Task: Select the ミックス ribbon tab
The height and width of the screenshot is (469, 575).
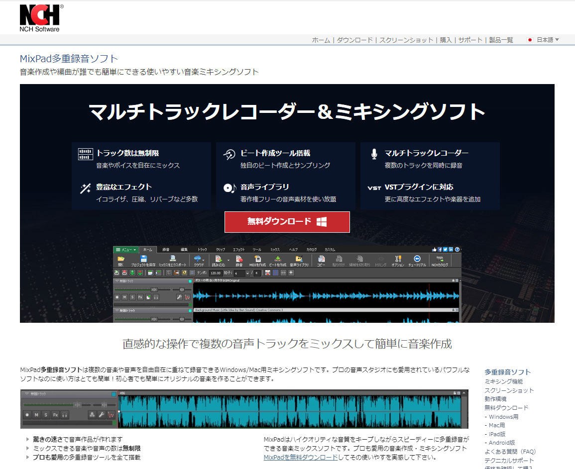Action: 275,250
